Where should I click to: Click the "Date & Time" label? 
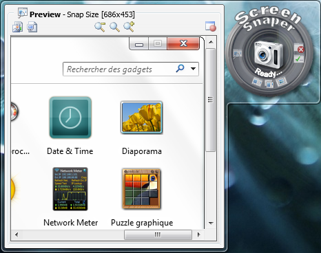[x=70, y=151]
